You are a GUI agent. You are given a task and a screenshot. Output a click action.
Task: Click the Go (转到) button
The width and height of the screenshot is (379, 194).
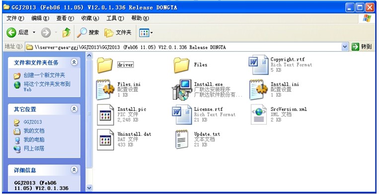362,47
